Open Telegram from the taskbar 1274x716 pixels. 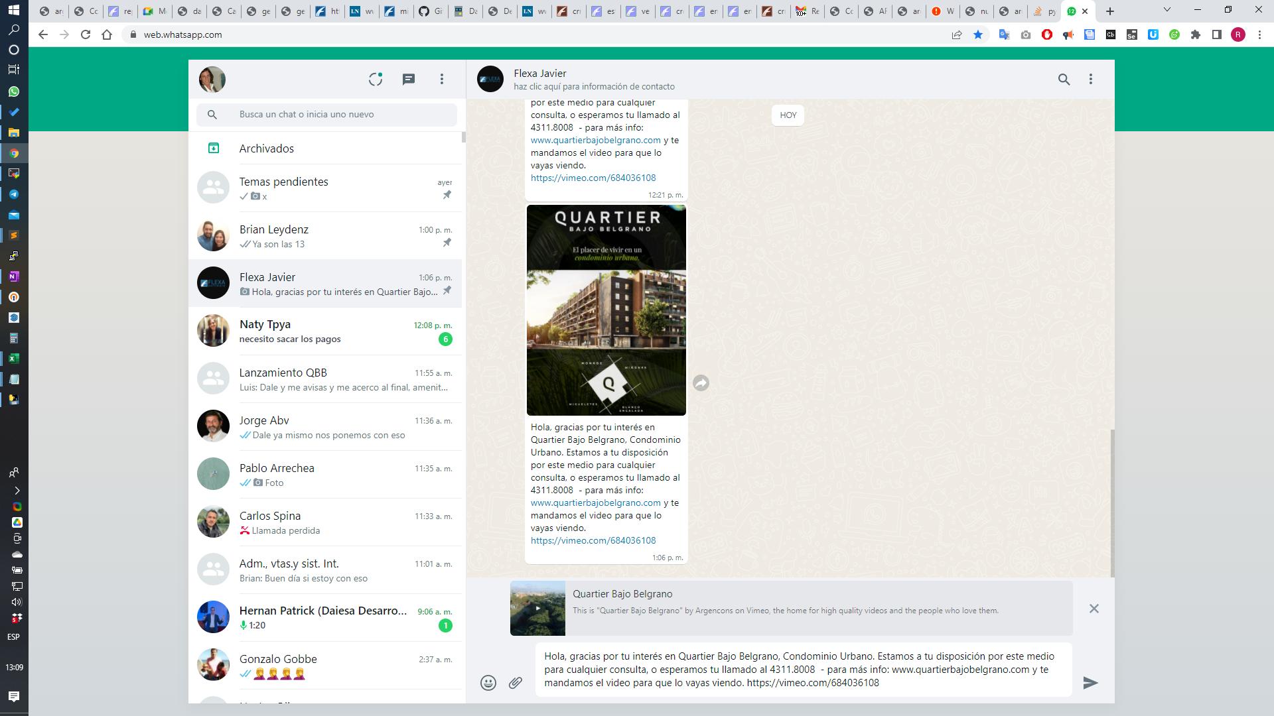[x=14, y=194]
